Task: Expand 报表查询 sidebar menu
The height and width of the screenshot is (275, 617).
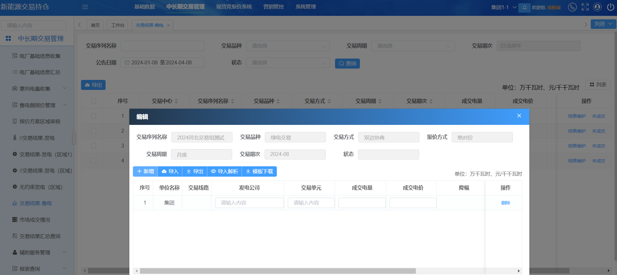Action: pyautogui.click(x=39, y=269)
